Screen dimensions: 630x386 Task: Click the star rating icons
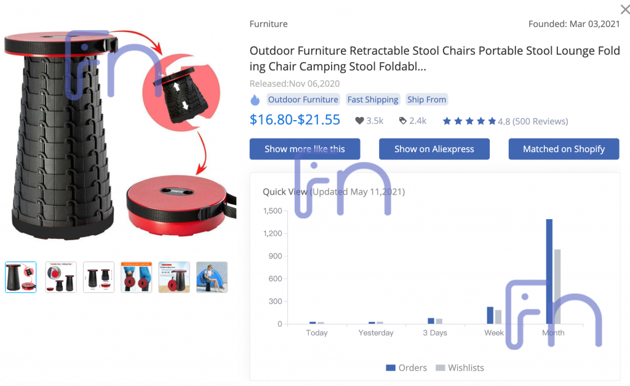pyautogui.click(x=469, y=121)
